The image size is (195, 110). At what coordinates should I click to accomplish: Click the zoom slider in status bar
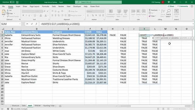click(179, 109)
